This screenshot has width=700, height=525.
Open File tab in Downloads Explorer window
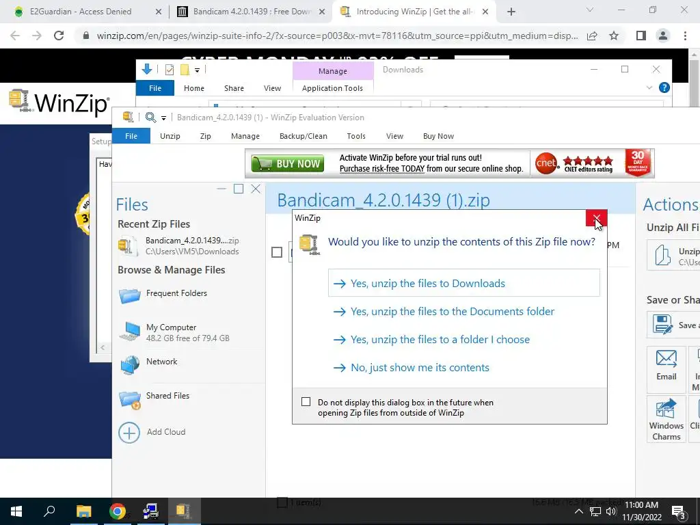click(155, 88)
